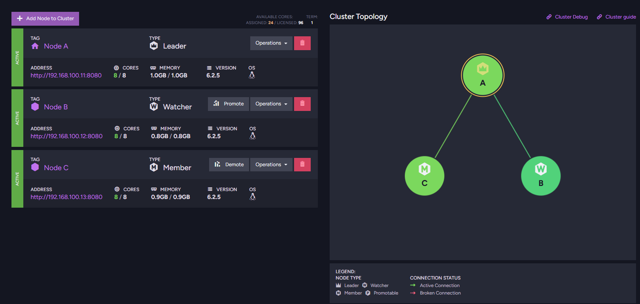Add Node to Cluster
Image resolution: width=640 pixels, height=304 pixels.
(45, 19)
